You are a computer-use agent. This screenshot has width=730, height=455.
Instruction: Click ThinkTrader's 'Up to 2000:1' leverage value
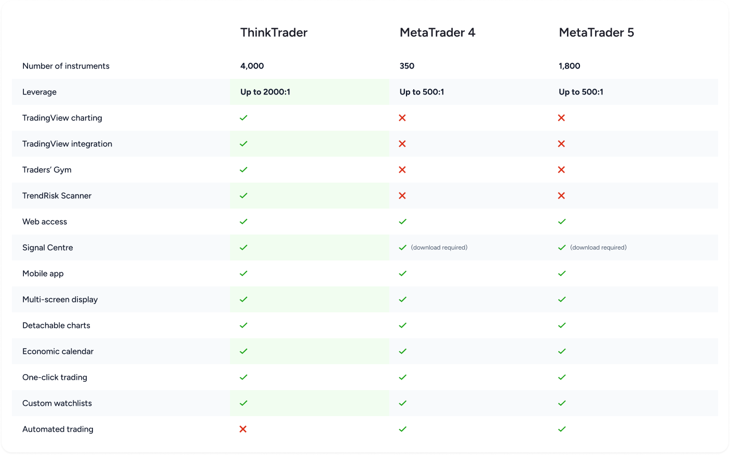click(265, 92)
